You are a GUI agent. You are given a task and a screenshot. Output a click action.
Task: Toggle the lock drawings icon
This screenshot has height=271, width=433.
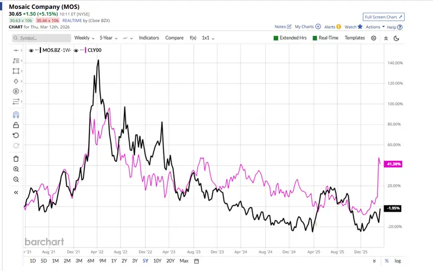click(x=16, y=125)
